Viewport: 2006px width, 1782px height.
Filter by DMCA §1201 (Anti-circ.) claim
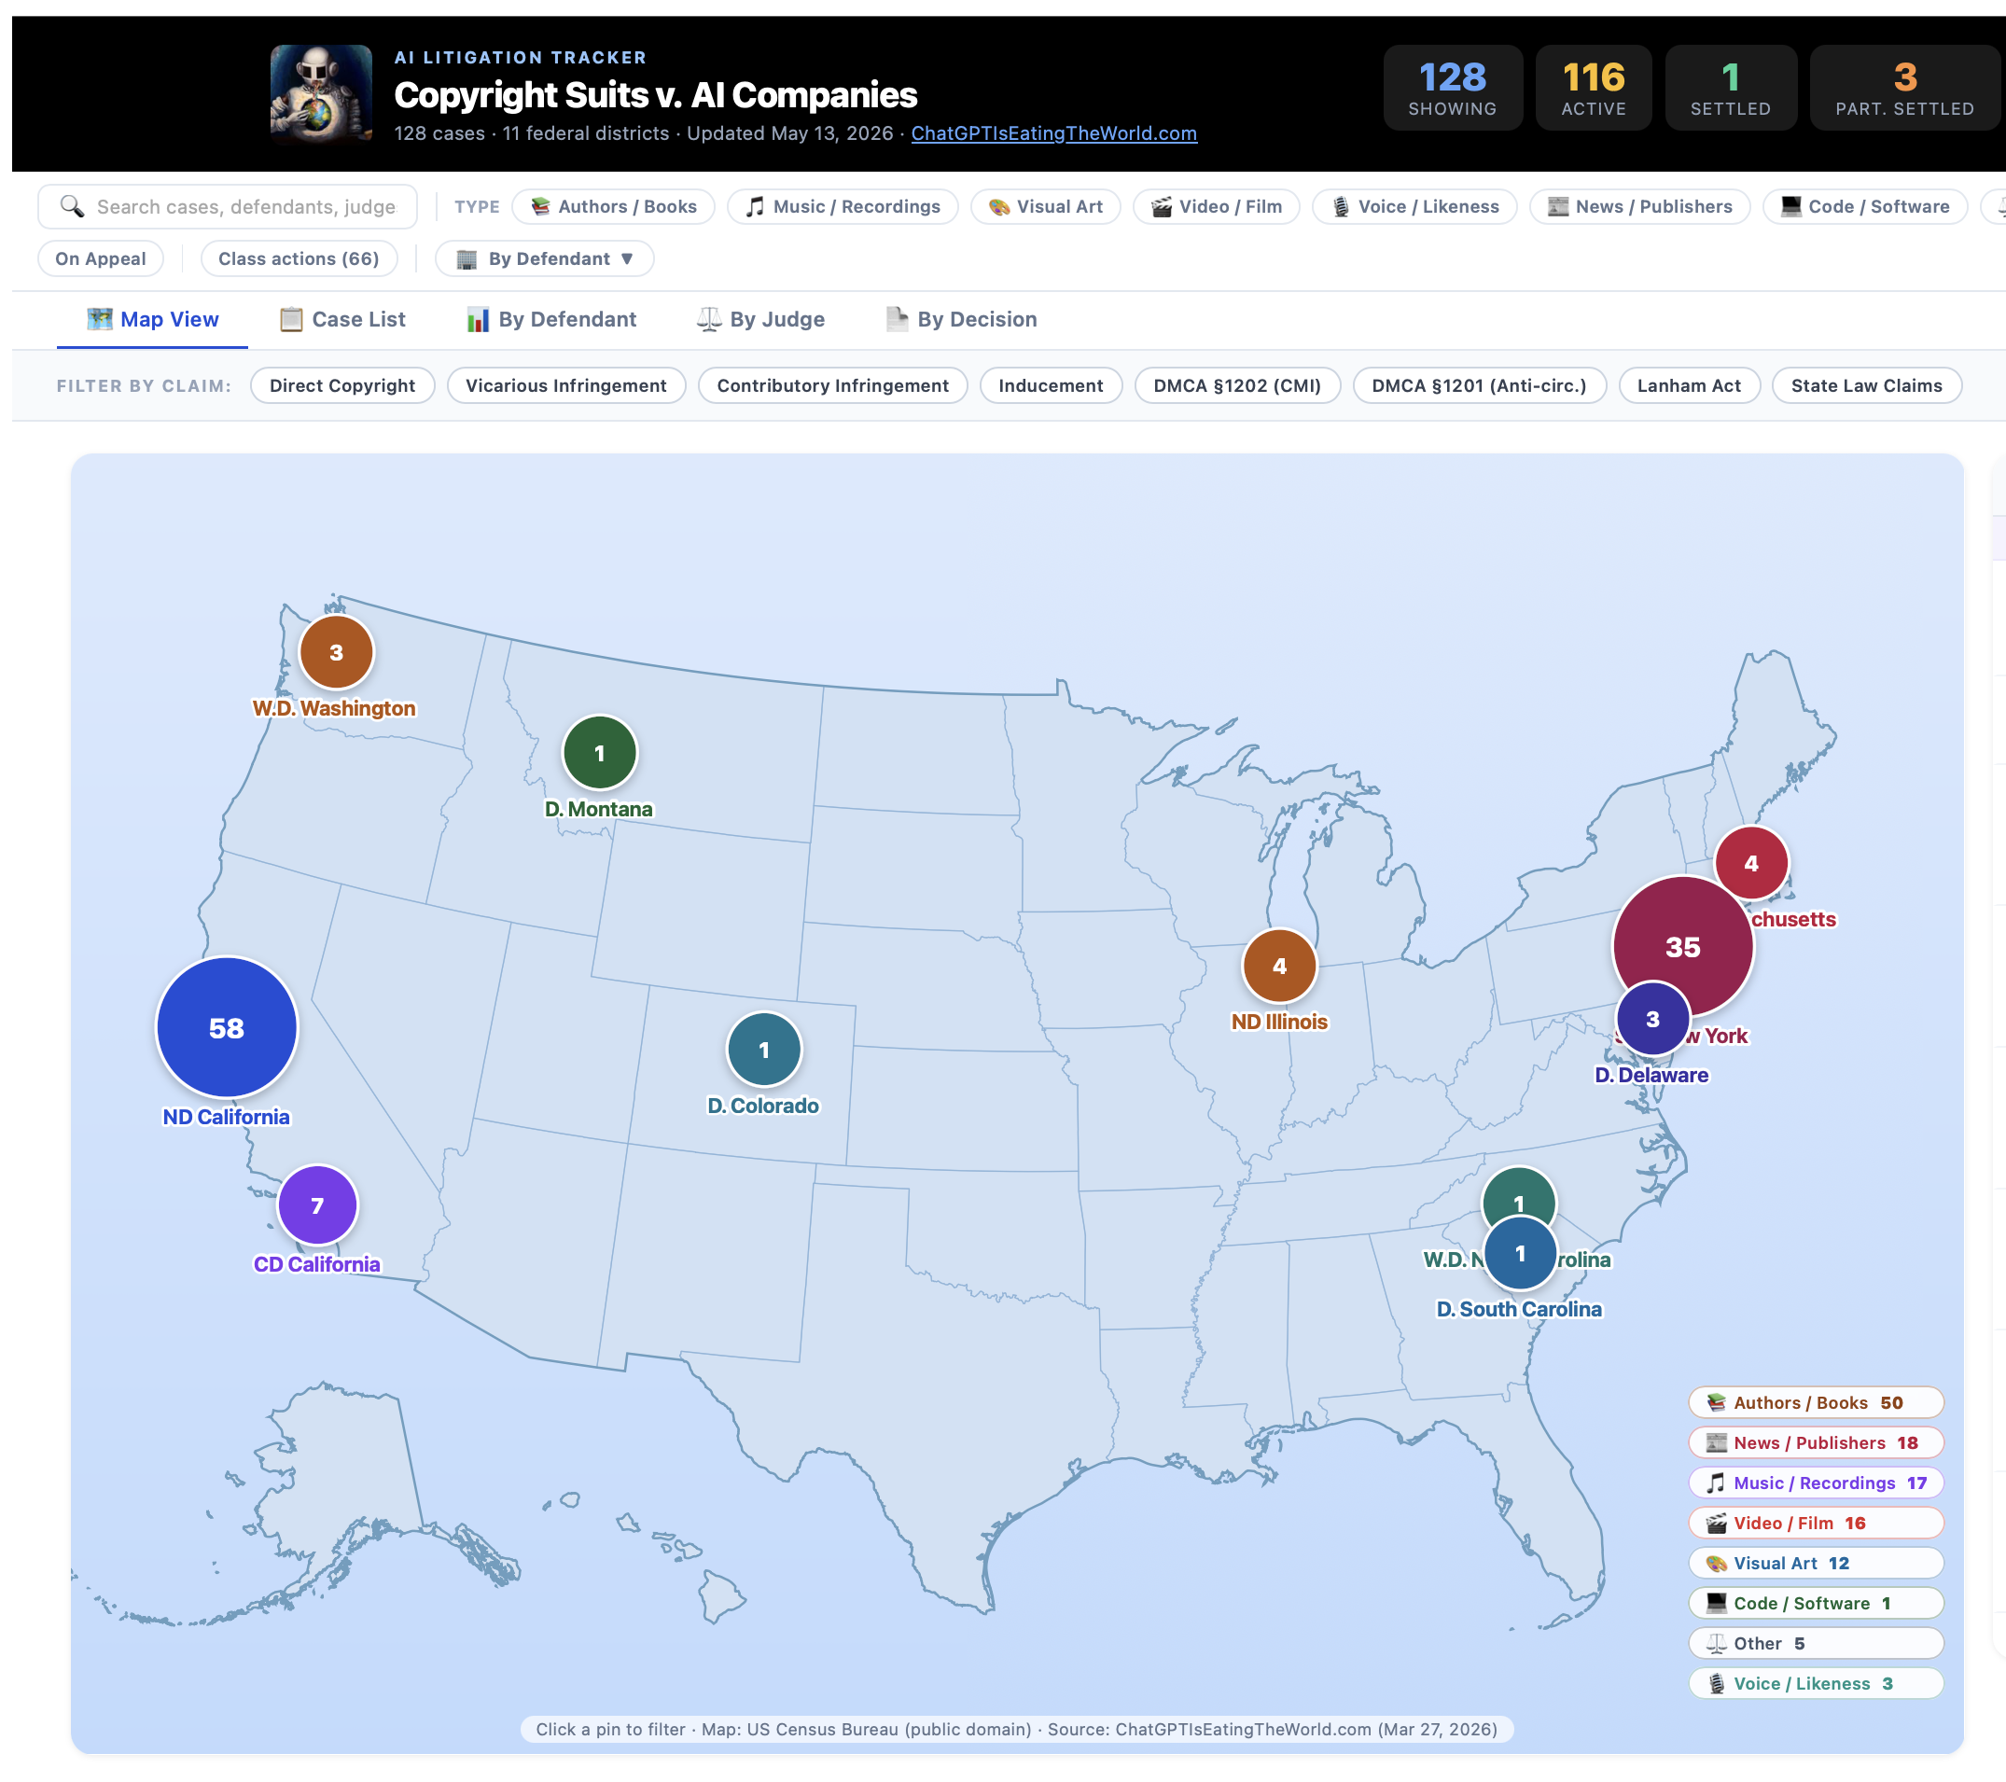(x=1479, y=384)
